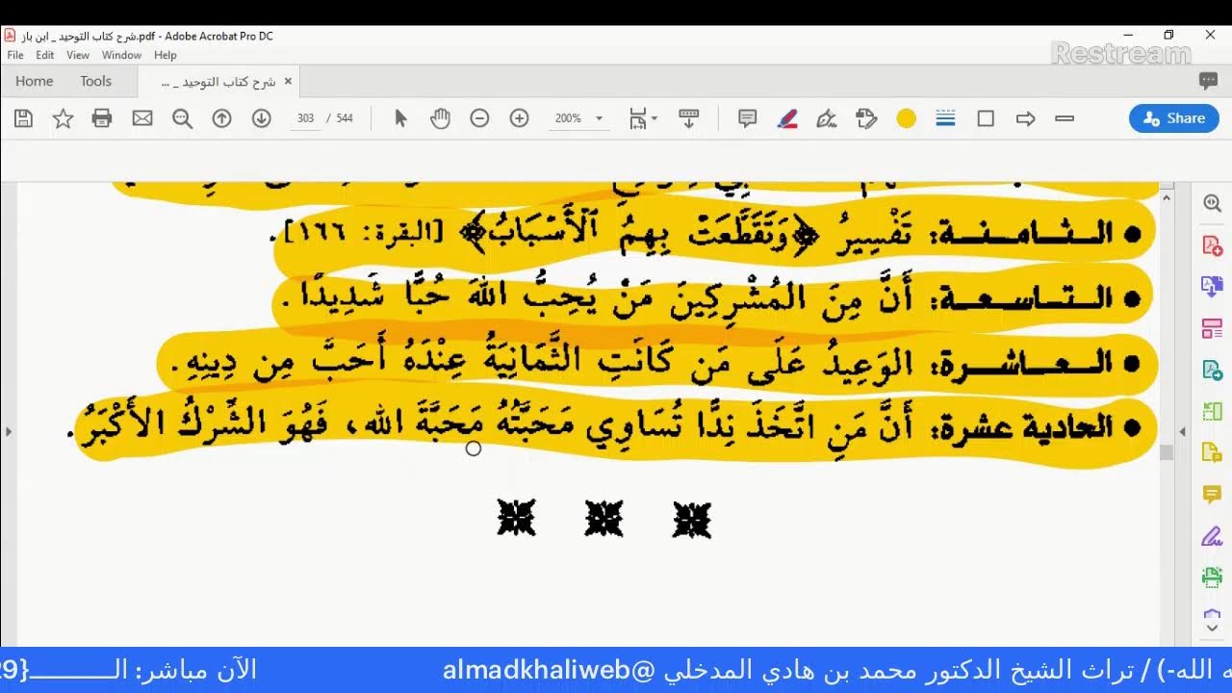
Task: Pick the yellow color circle swatch
Action: (906, 118)
